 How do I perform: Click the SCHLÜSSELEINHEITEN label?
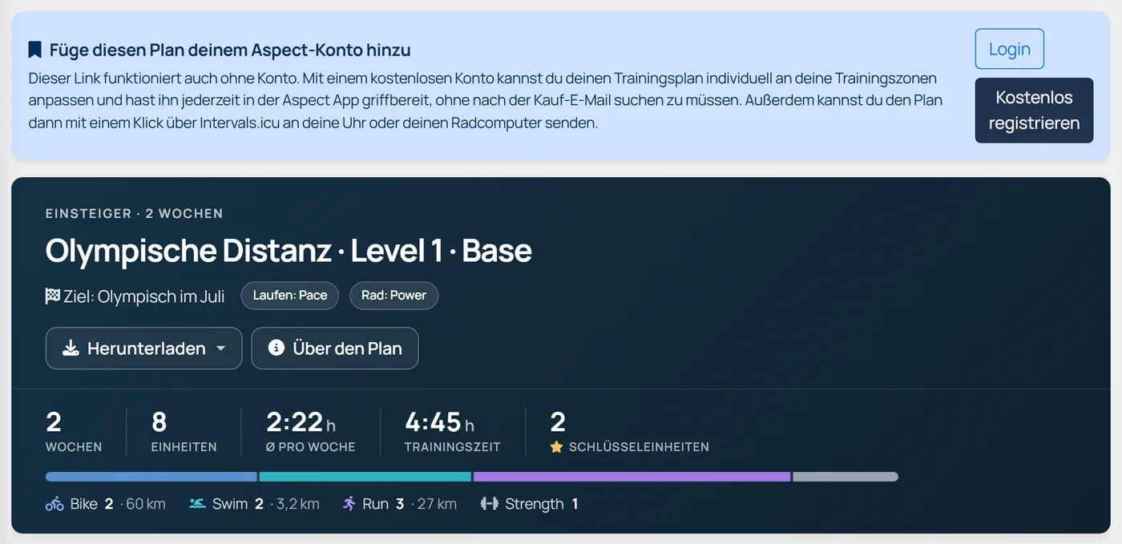point(639,447)
